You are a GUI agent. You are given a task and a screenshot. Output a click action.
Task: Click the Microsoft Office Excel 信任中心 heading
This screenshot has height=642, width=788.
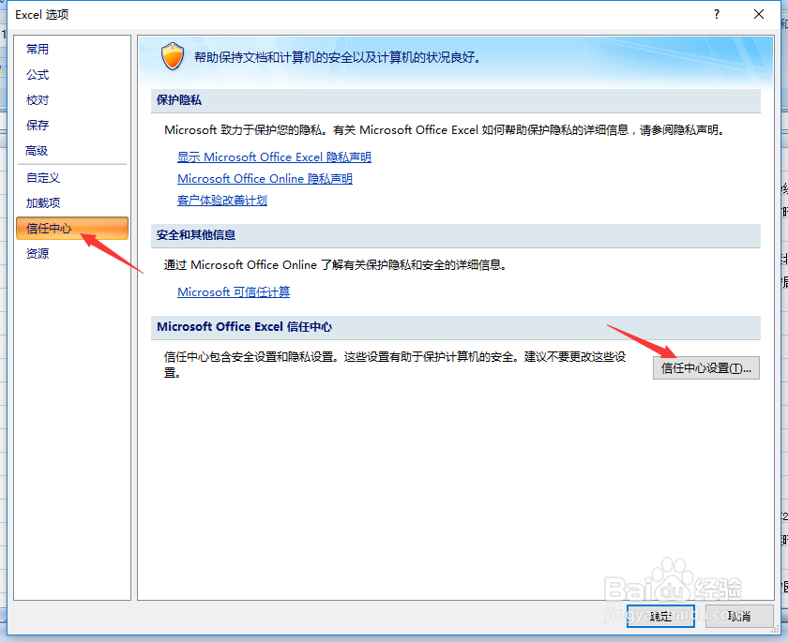point(244,327)
